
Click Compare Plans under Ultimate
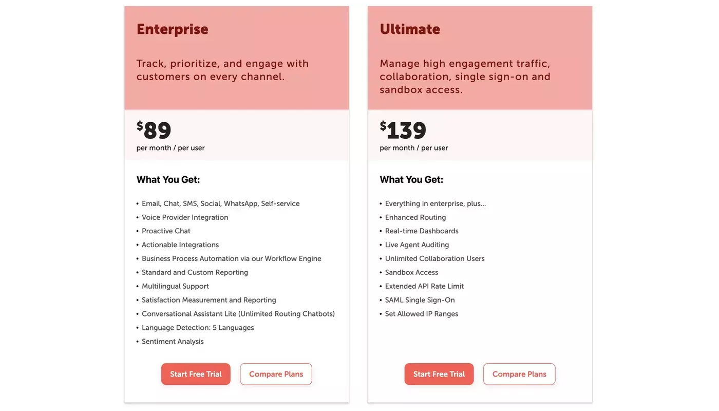click(519, 374)
